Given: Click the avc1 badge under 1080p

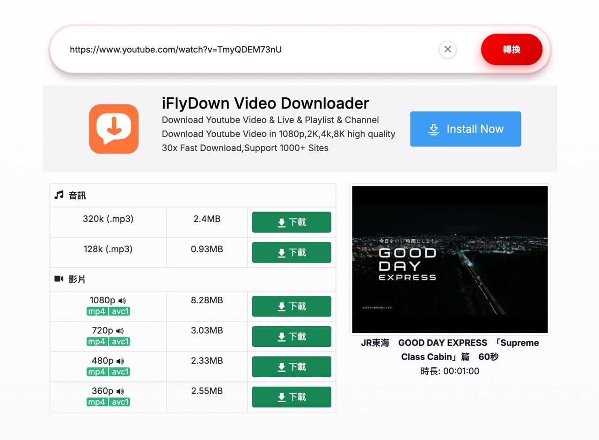Looking at the screenshot, I should tap(120, 311).
